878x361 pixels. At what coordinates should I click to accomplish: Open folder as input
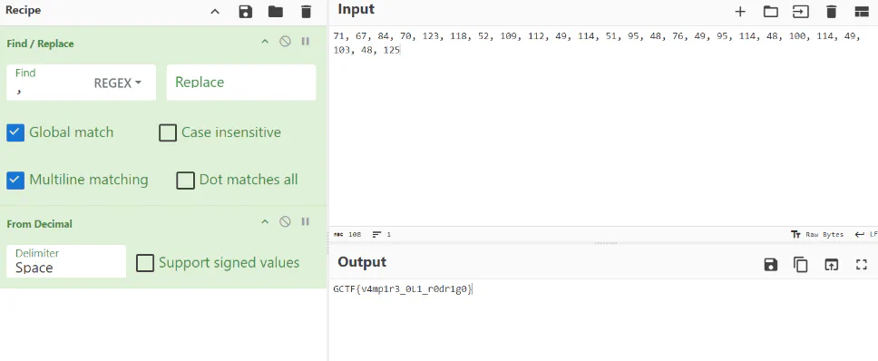(770, 12)
